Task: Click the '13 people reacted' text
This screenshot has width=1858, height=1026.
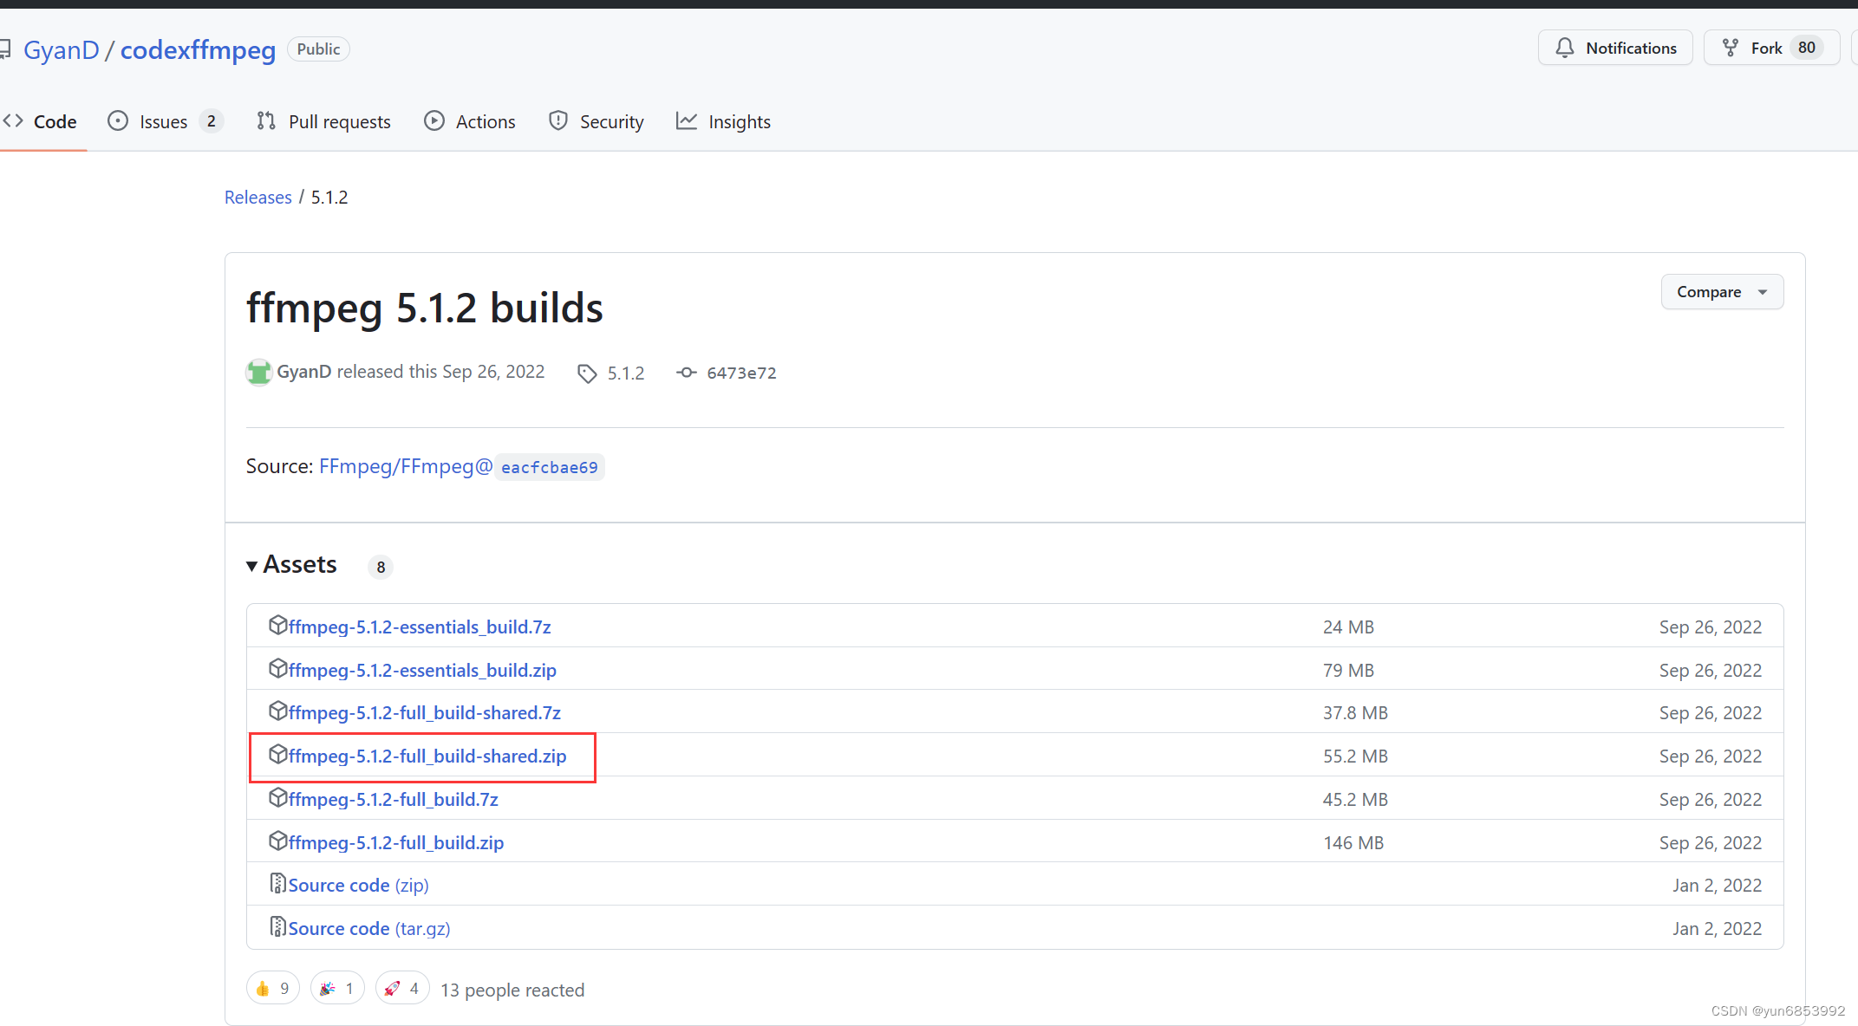Action: pos(512,990)
